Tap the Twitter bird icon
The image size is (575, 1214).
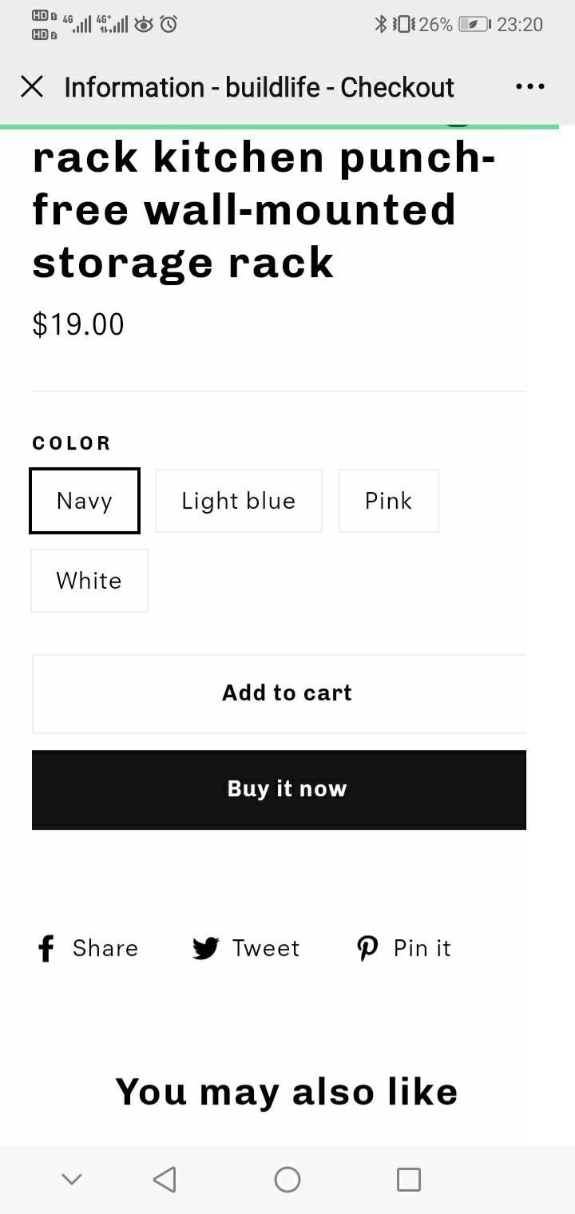205,948
